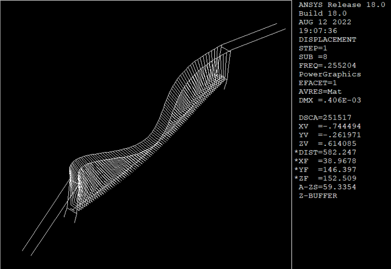Click the '*YF =146.397' focus value

[325, 170]
